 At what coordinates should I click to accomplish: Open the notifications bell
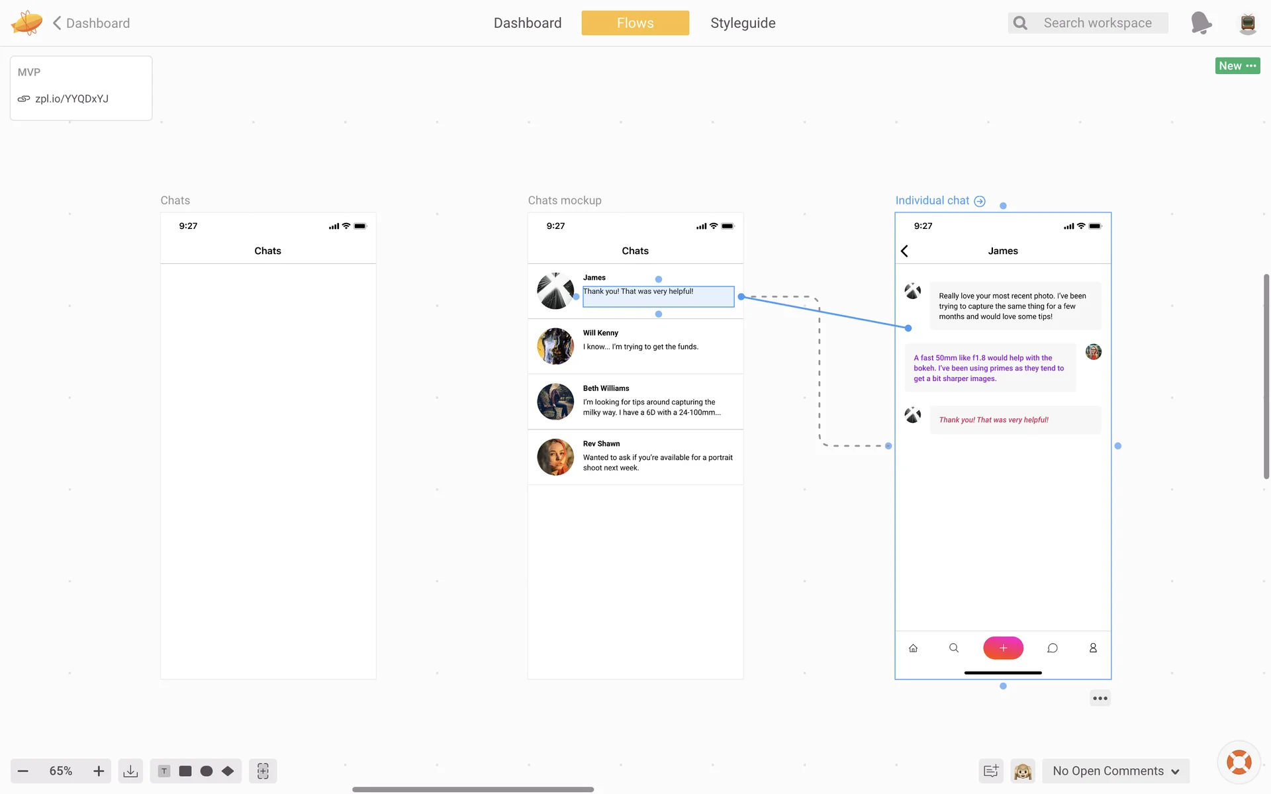pos(1201,23)
